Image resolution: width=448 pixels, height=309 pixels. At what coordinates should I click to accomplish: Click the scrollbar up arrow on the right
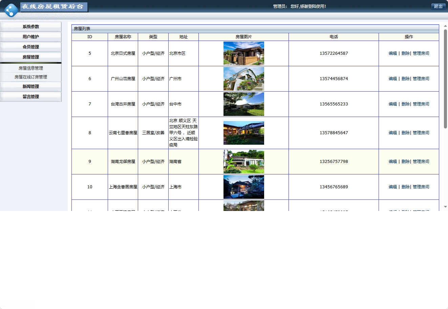click(x=445, y=26)
